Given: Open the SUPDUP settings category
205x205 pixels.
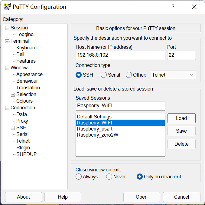Looking at the screenshot, I should pos(26,154).
